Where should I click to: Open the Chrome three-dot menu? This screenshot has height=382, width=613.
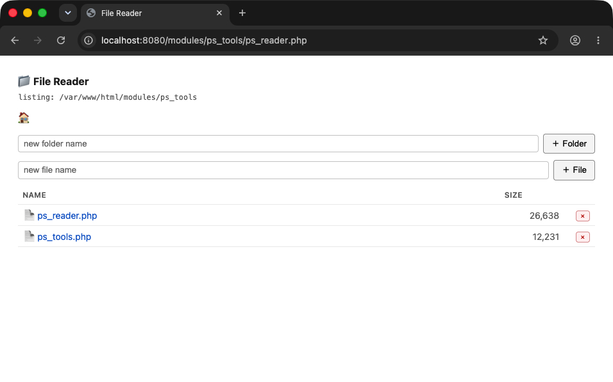(598, 40)
